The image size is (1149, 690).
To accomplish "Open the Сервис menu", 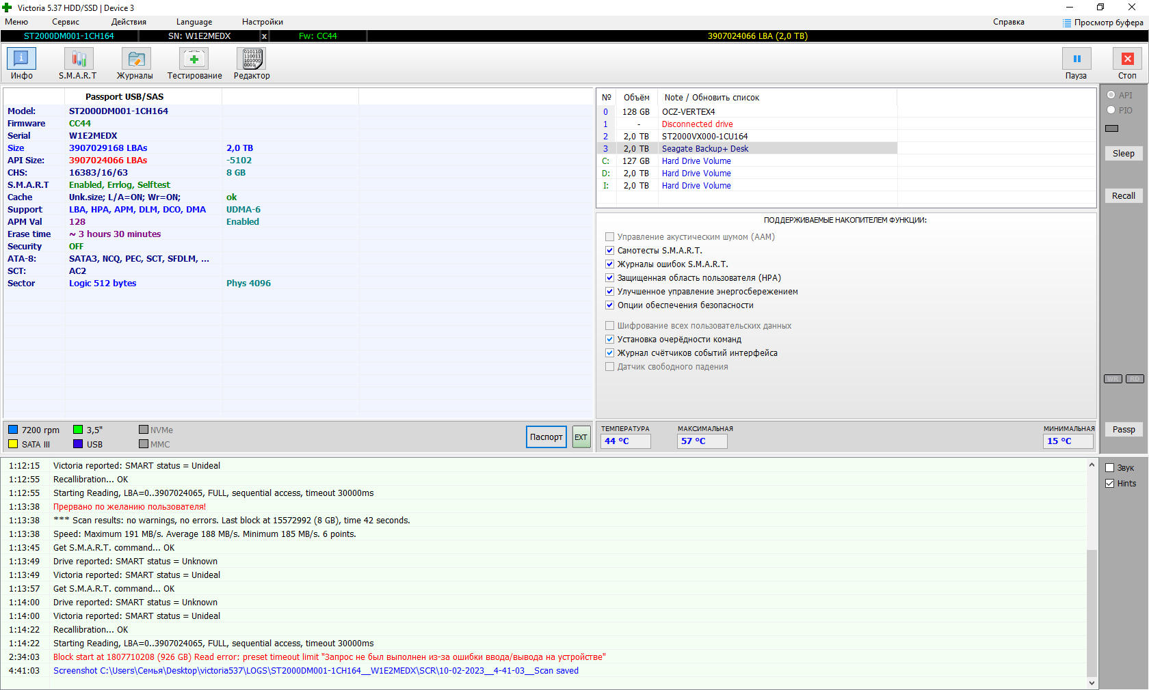I will (x=66, y=22).
